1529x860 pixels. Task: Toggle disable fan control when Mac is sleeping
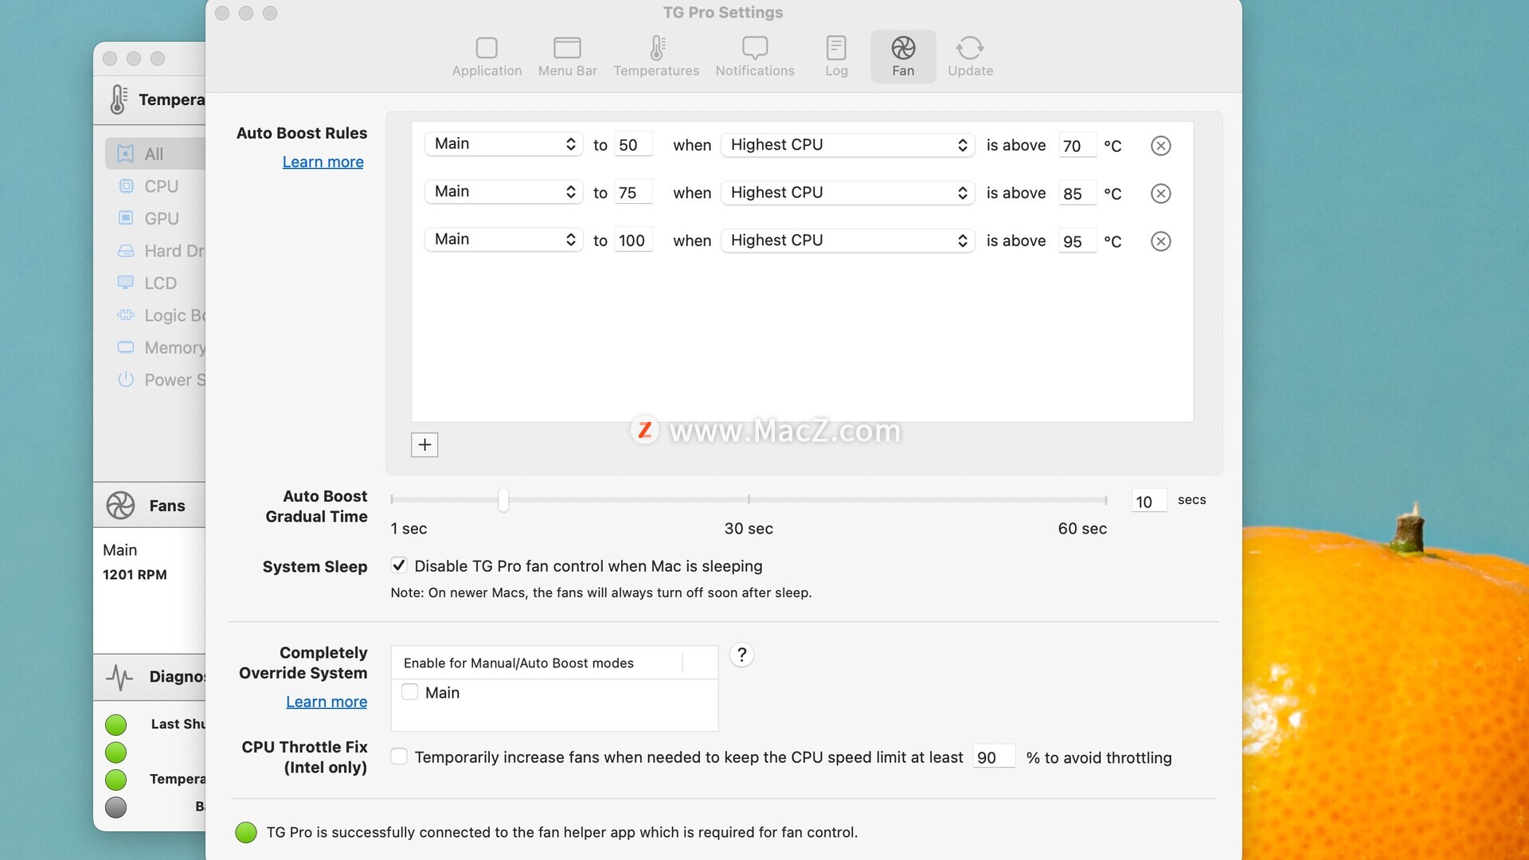399,565
